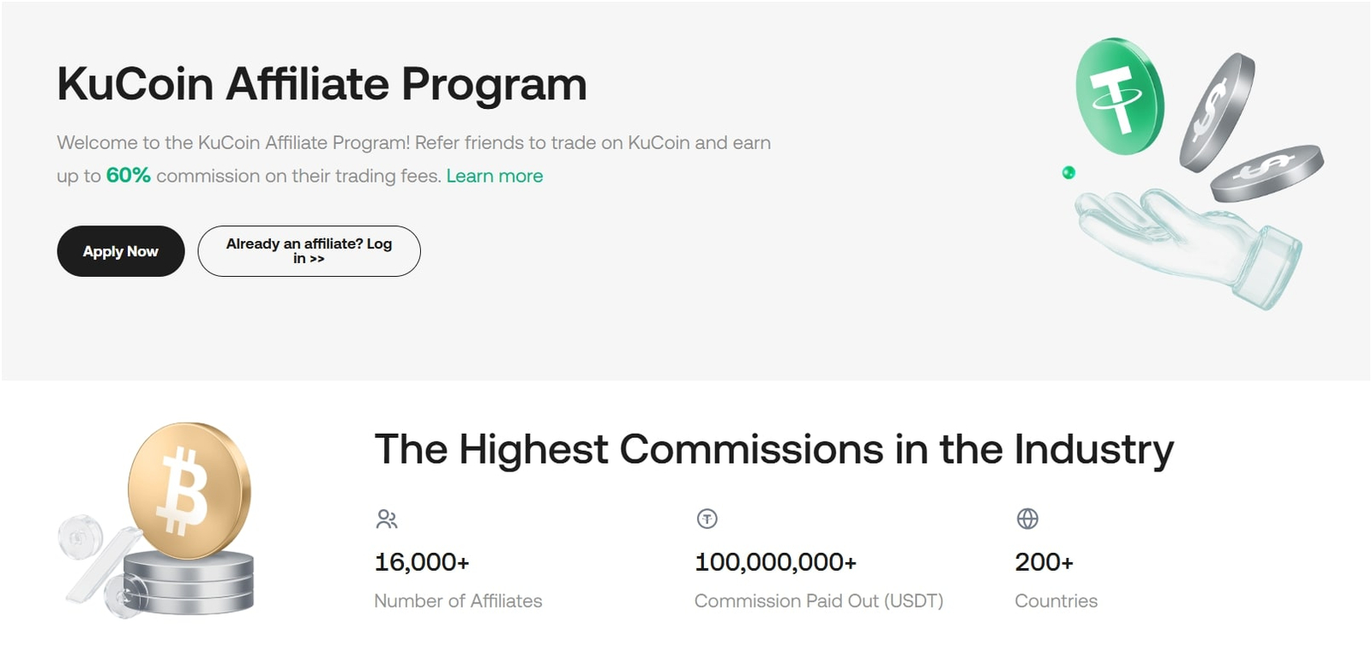Image resolution: width=1372 pixels, height=666 pixels.
Task: Select the 'Commission Paid Out (USDT)' label
Action: pos(818,601)
